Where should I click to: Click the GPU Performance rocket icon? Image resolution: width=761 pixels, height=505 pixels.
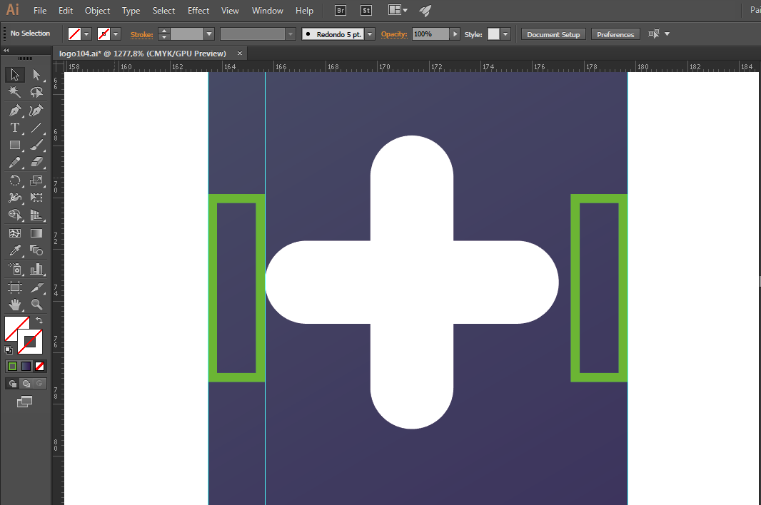point(425,10)
